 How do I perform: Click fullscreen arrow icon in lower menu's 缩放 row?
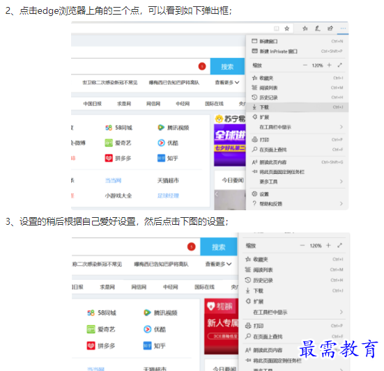coord(339,245)
